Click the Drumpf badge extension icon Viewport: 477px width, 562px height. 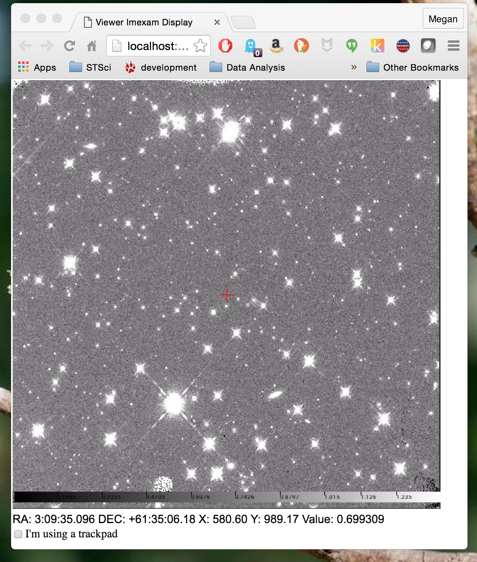[403, 46]
